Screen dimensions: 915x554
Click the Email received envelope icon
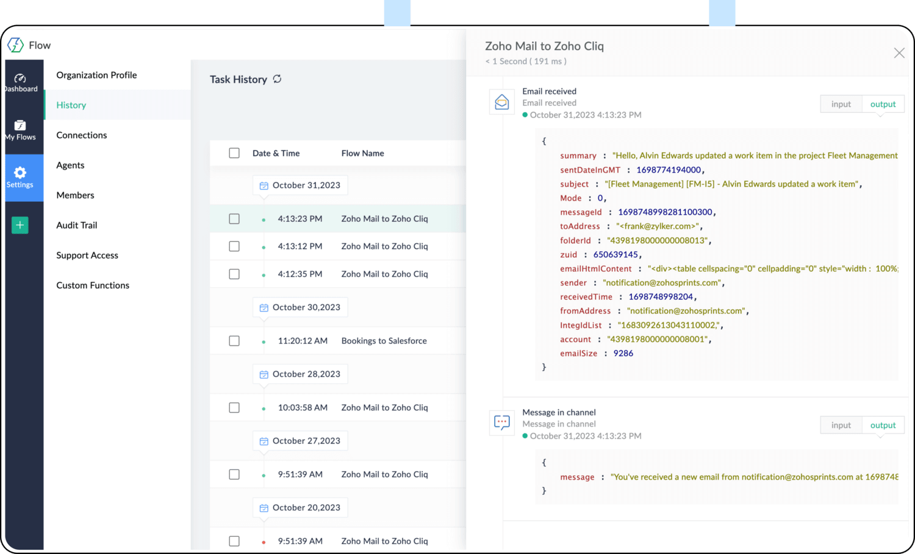pyautogui.click(x=501, y=102)
